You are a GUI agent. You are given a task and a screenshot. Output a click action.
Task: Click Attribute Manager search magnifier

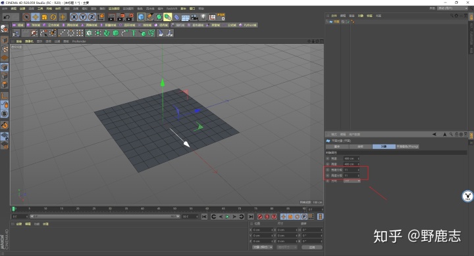[451, 134]
